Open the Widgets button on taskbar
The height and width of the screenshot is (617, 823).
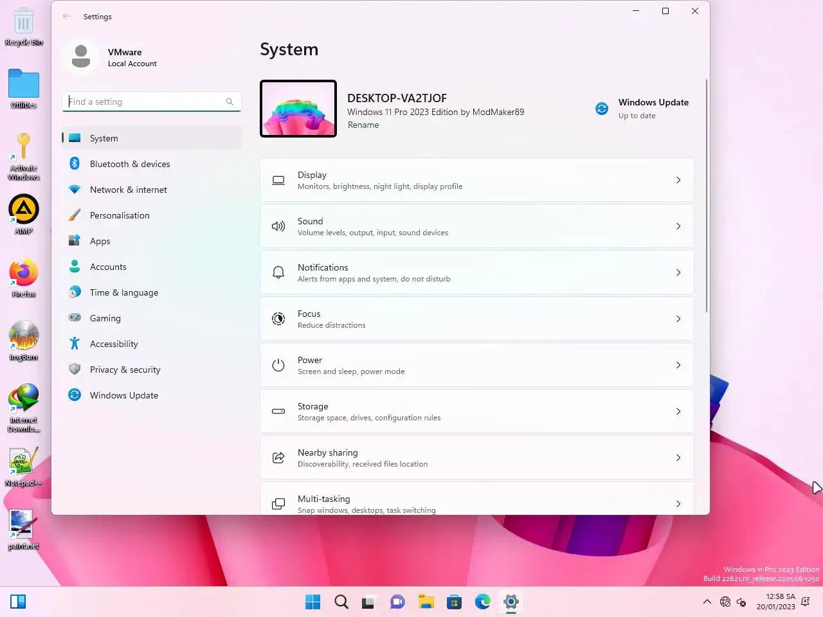tap(18, 602)
